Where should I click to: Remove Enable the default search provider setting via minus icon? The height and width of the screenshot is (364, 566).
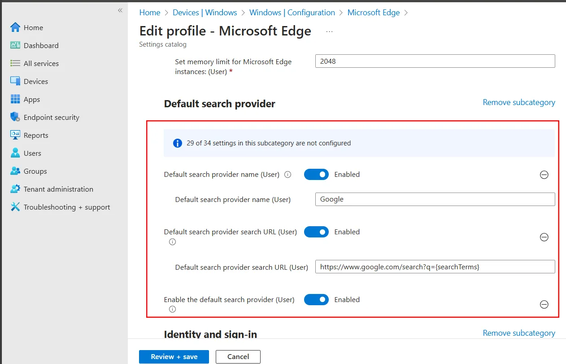point(544,304)
